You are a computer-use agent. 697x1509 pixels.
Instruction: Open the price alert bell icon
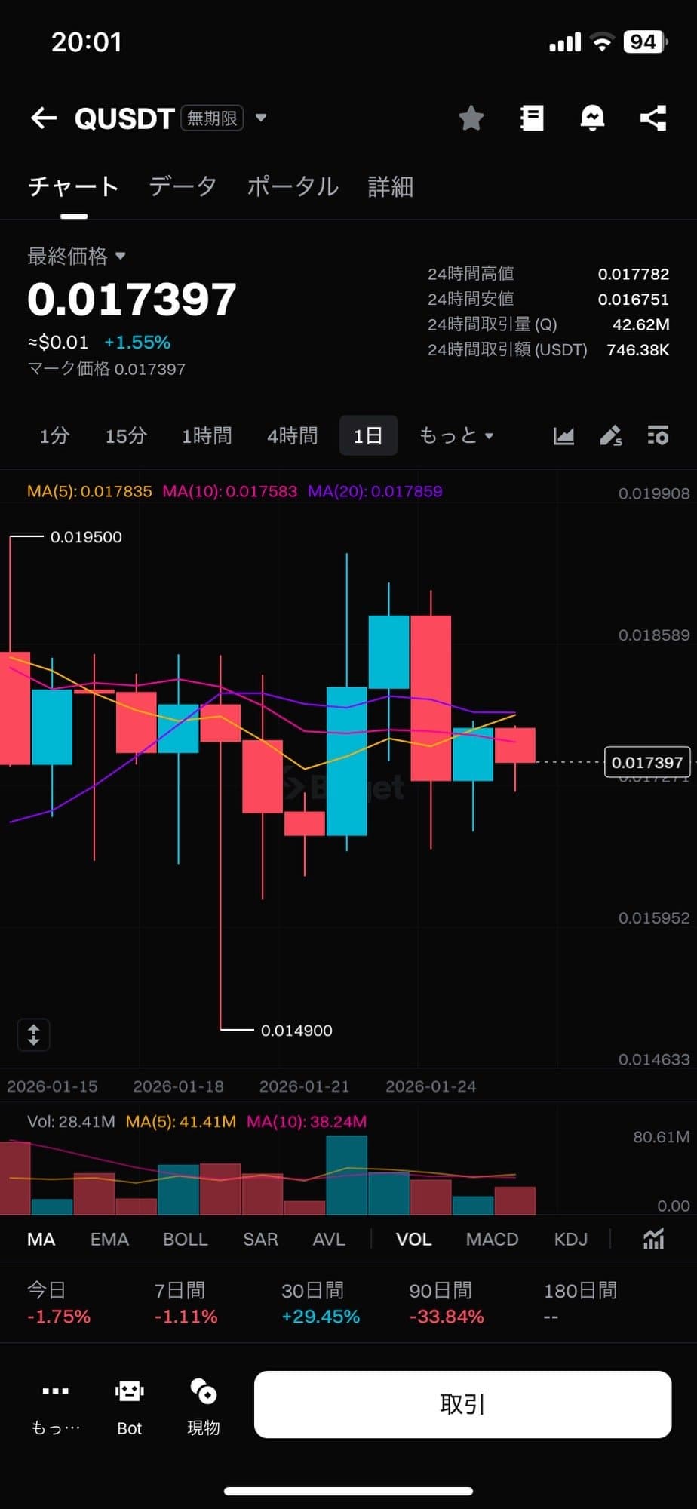pos(592,118)
